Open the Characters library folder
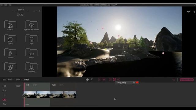This screenshot has height=110, width=196. (x=10, y=53)
